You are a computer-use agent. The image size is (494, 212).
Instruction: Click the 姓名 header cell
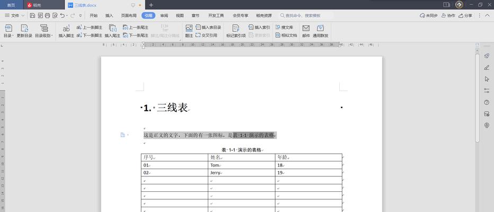pyautogui.click(x=241, y=157)
